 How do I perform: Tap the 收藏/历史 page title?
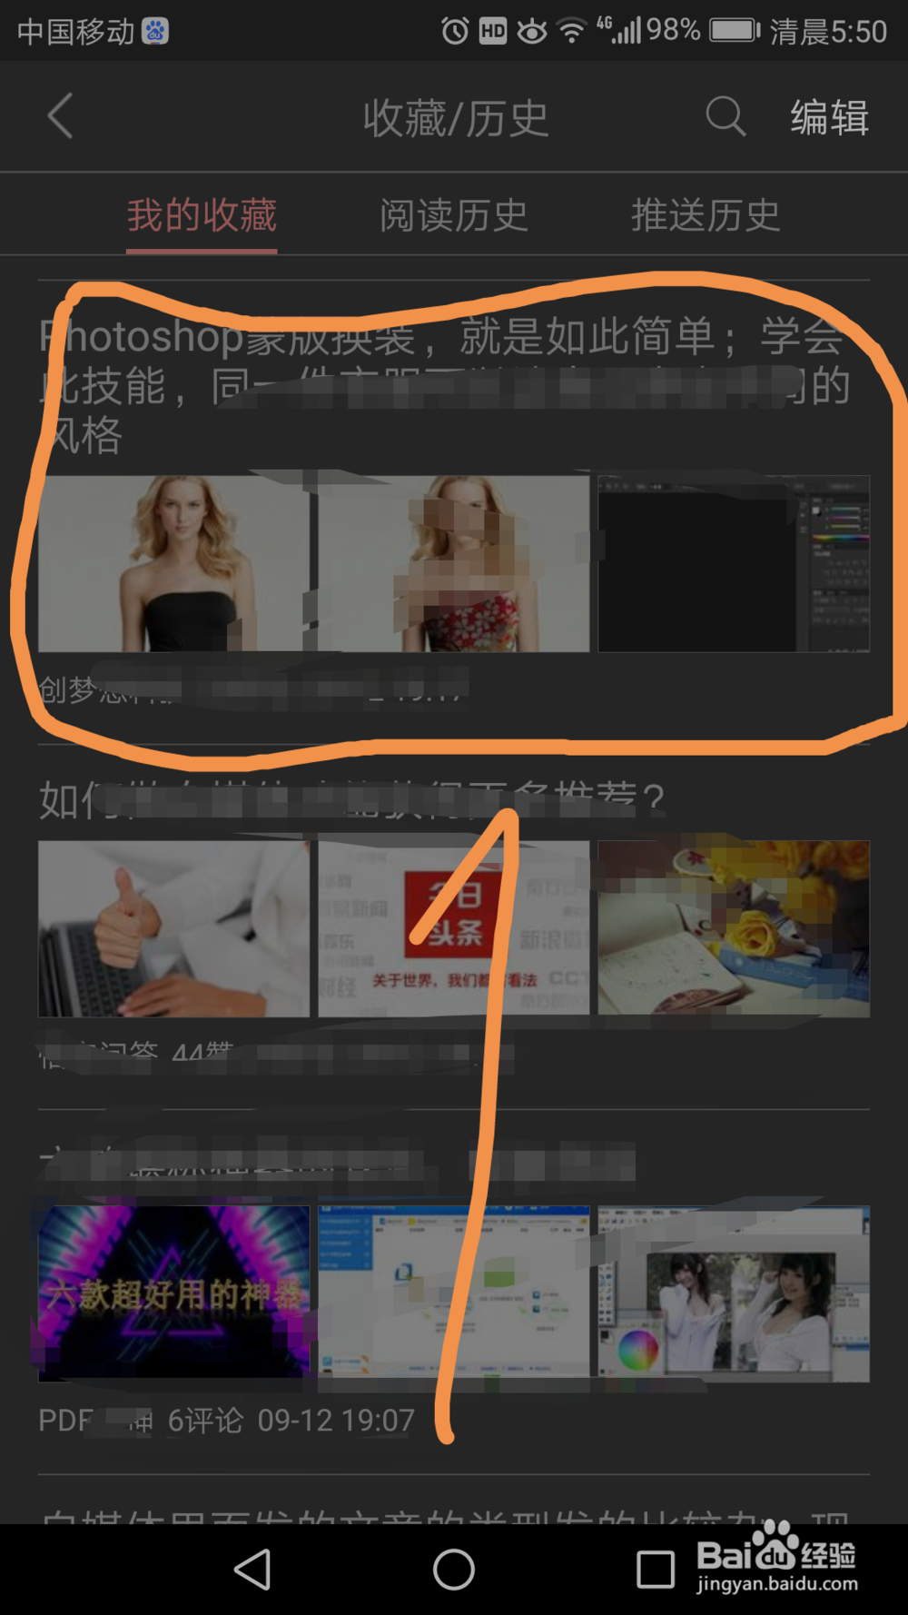[x=456, y=118]
